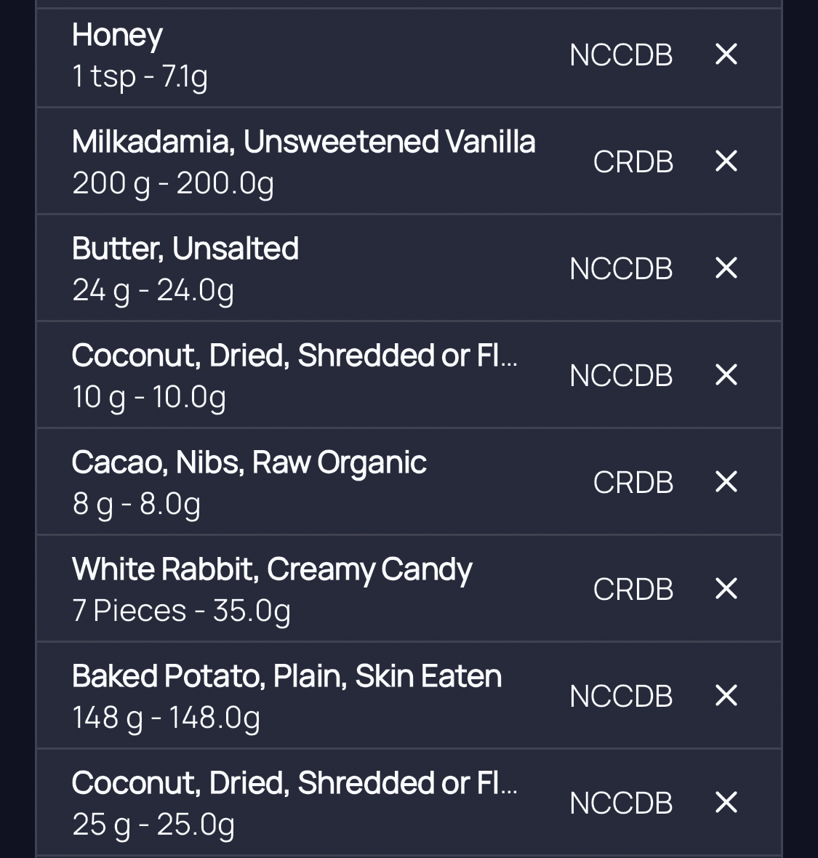Remove the Honey entry with its X icon
Viewport: 818px width, 858px height.
pyautogui.click(x=726, y=55)
